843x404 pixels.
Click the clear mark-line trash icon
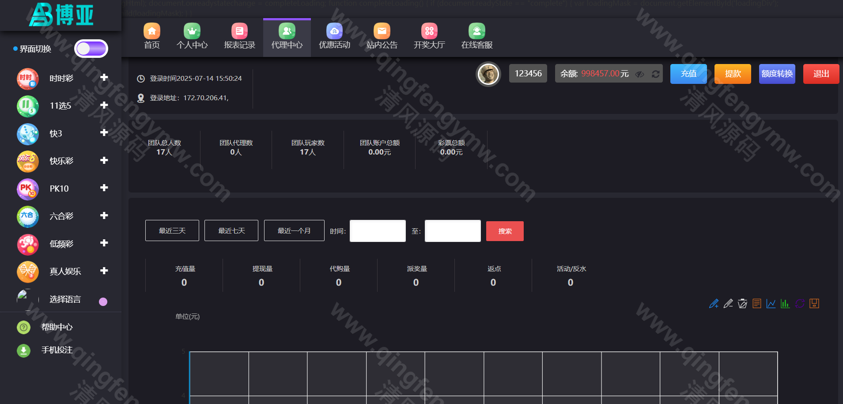point(742,303)
